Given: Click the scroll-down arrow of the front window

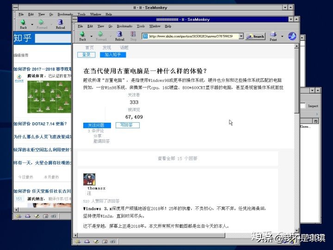Looking at the screenshot, I should pyautogui.click(x=296, y=230).
